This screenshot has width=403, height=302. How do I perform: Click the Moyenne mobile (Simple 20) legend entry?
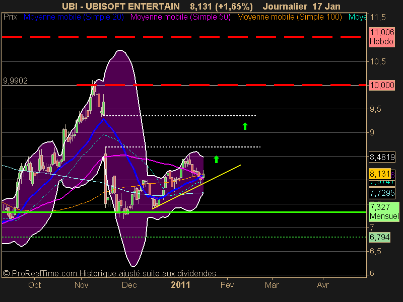(74, 17)
